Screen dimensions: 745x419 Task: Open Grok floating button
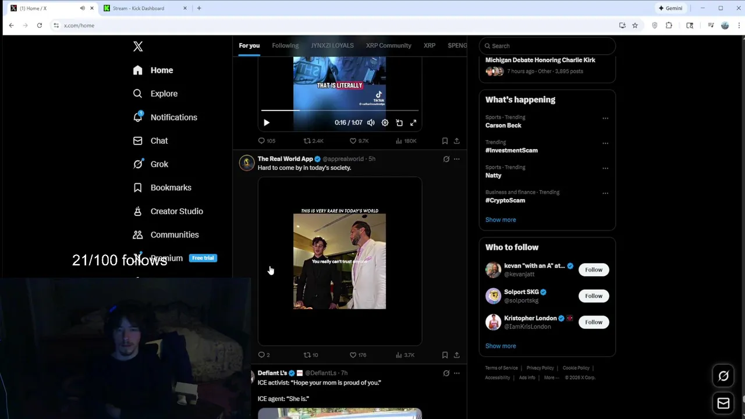(723, 376)
